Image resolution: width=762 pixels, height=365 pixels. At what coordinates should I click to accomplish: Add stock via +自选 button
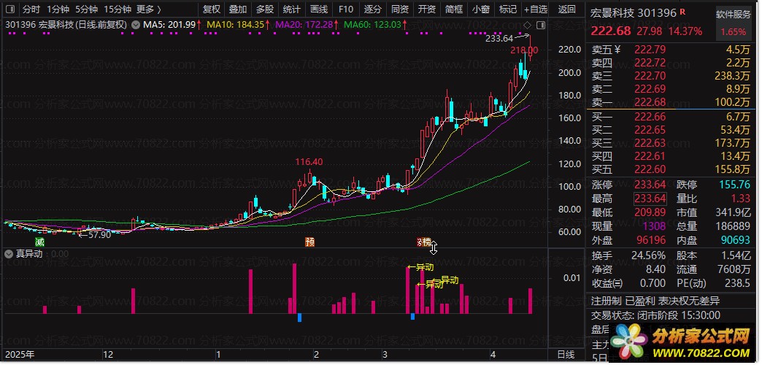point(536,9)
